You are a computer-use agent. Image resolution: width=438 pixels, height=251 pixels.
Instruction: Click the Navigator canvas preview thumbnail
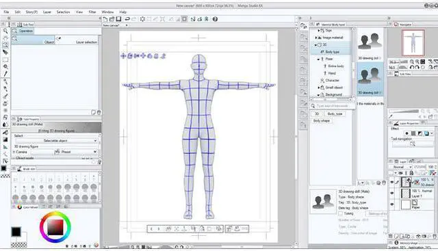(x=413, y=43)
